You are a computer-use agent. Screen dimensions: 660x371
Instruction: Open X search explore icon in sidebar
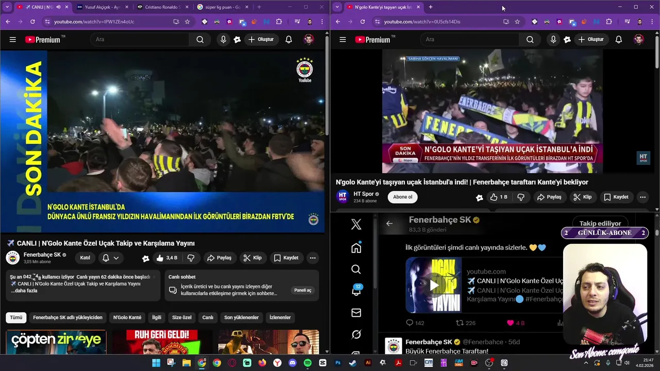(356, 269)
